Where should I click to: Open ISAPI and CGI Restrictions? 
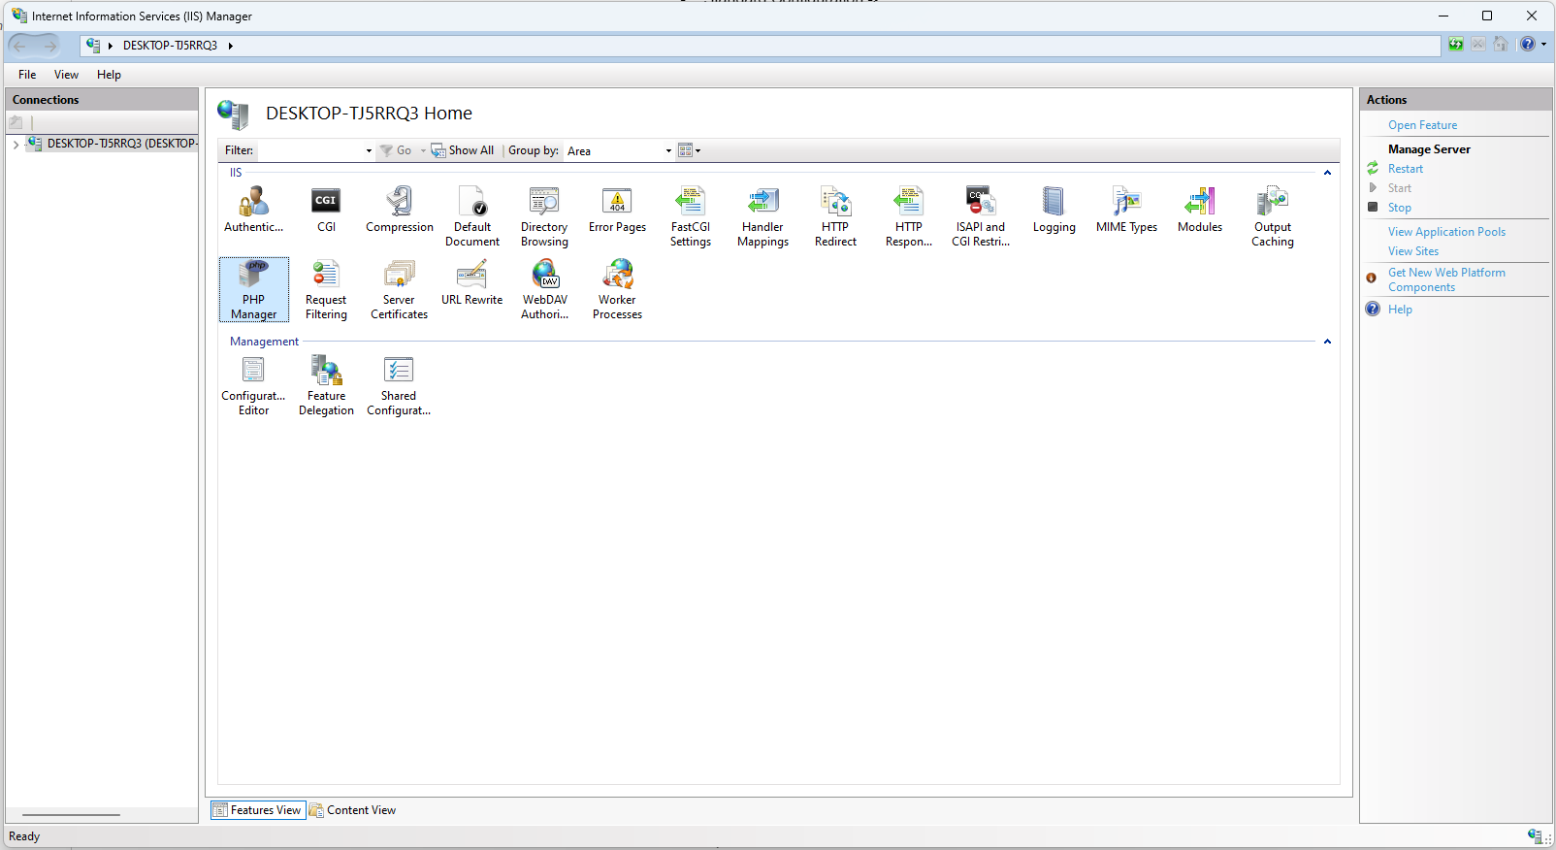[x=981, y=216]
